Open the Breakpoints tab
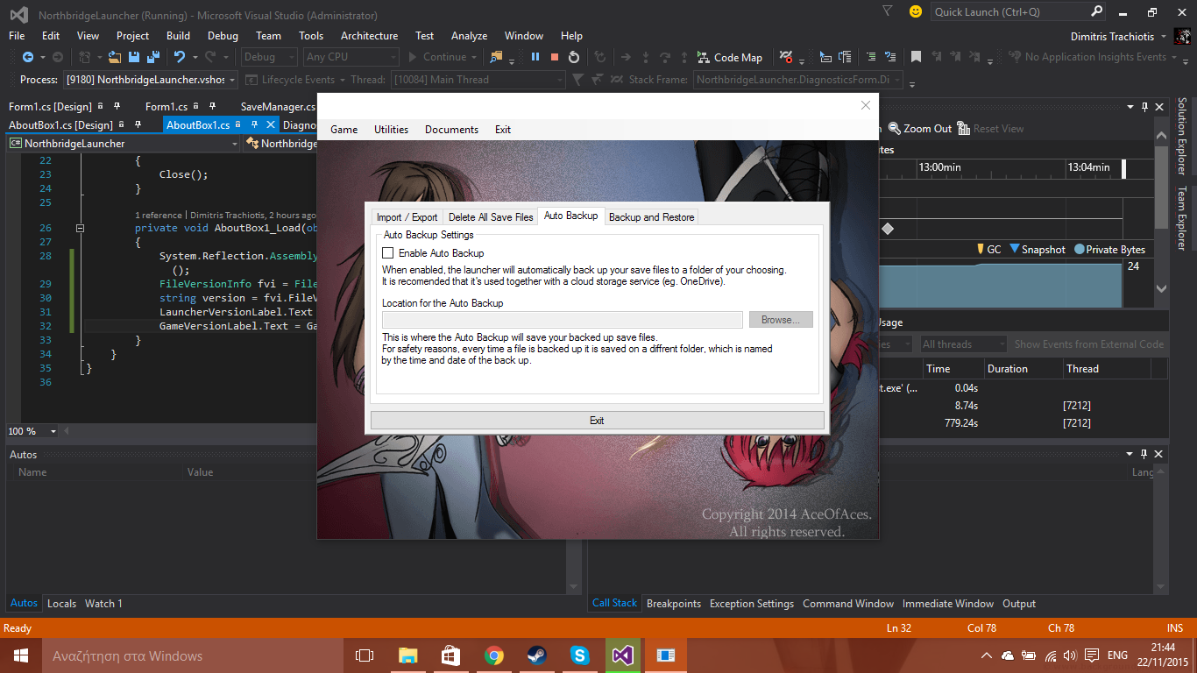 coord(674,604)
